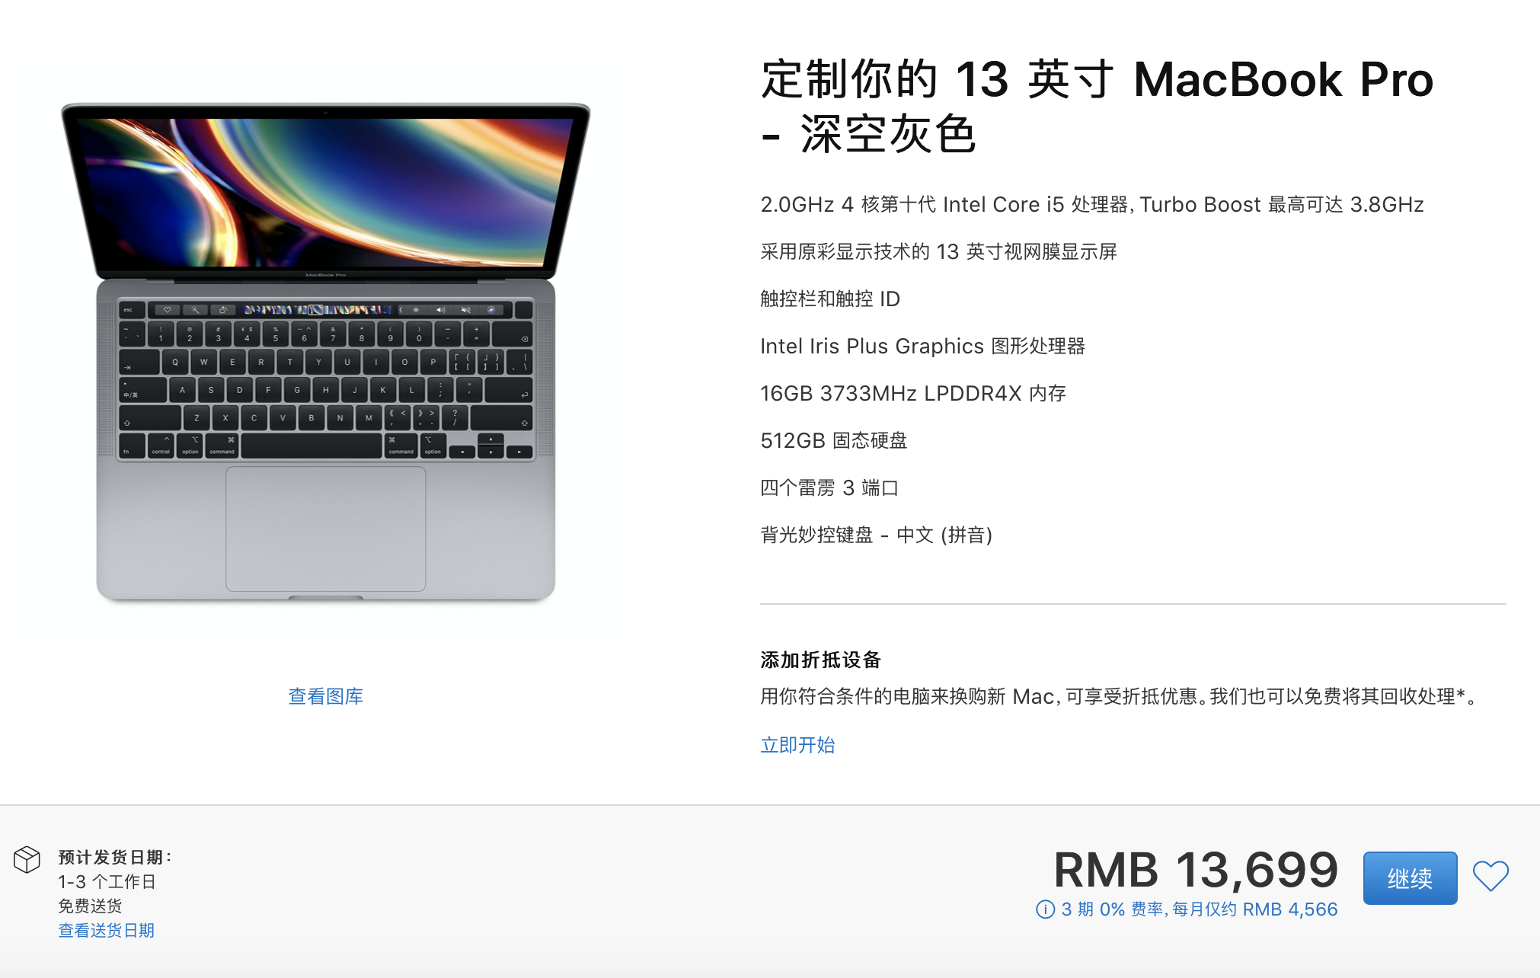Click the MacBook Pro product image

(326, 352)
